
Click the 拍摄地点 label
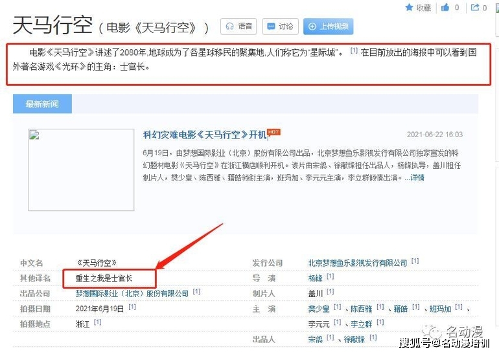point(35,324)
